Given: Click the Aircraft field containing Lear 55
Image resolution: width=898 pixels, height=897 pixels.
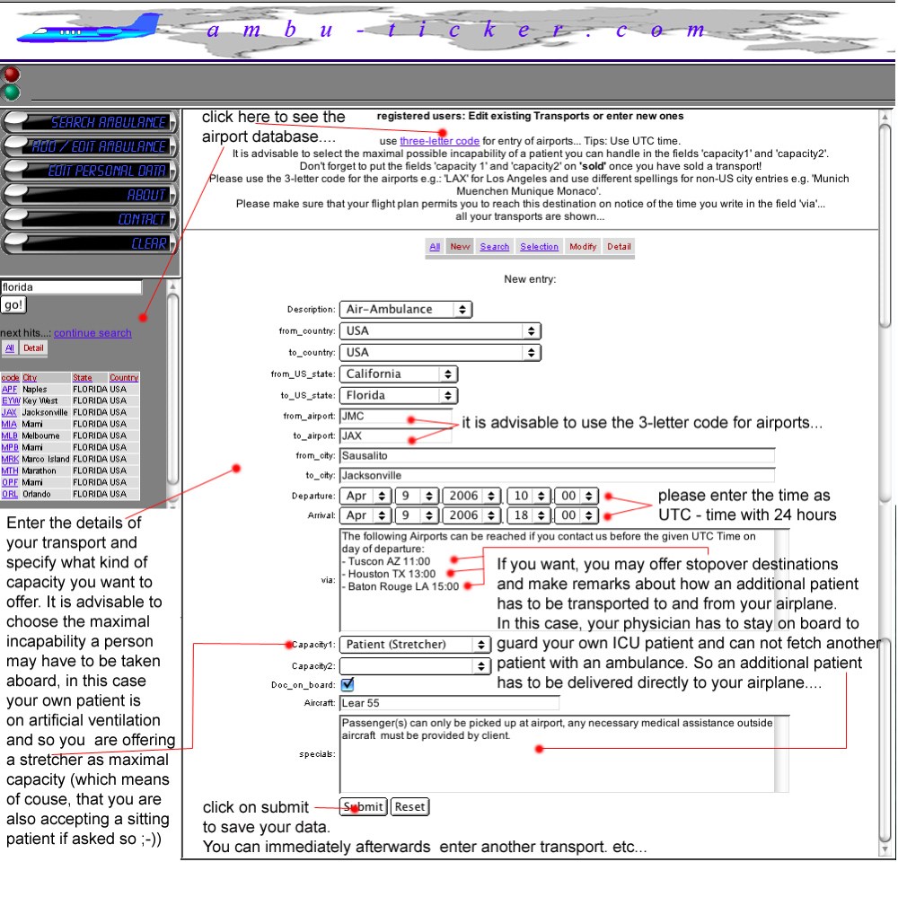Looking at the screenshot, I should pos(450,703).
